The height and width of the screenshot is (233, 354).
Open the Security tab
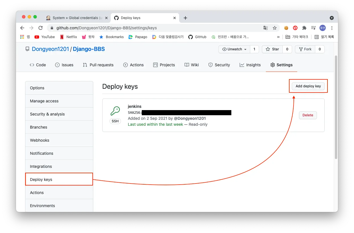pyautogui.click(x=219, y=65)
